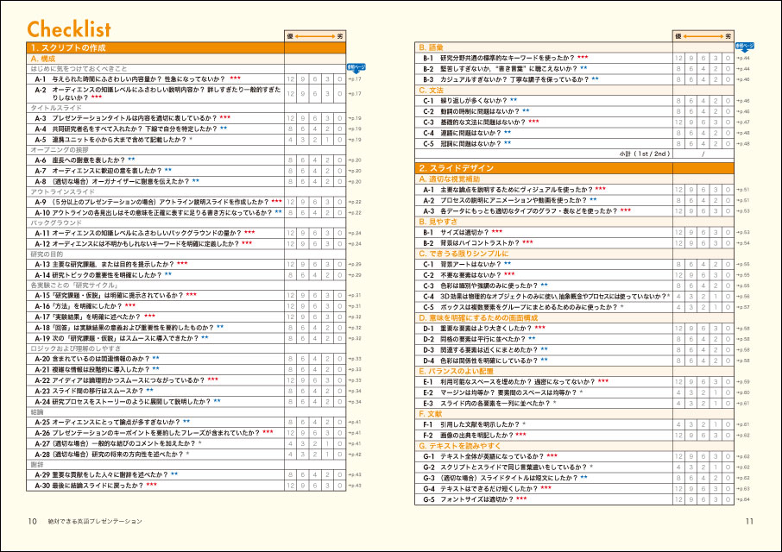Click the single asterisk after 引用した文献を明示したか
Screen dimensions: 782x552
tap(523, 424)
